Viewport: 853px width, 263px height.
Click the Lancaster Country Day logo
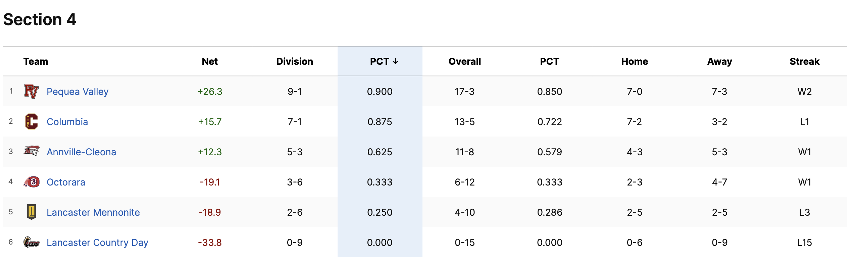(32, 242)
